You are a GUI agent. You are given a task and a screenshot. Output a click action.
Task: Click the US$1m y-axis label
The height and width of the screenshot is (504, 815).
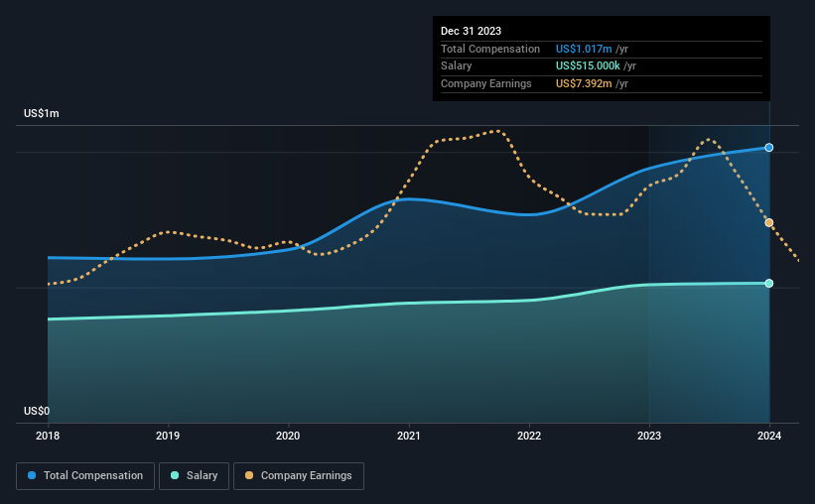42,114
